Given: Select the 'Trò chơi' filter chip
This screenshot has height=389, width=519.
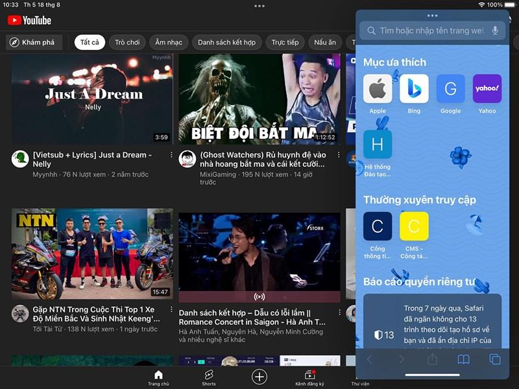Looking at the screenshot, I should pyautogui.click(x=127, y=43).
